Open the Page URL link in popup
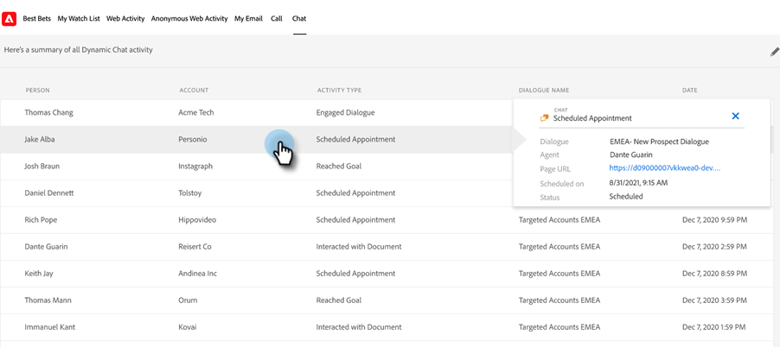This screenshot has width=780, height=347. [x=665, y=168]
